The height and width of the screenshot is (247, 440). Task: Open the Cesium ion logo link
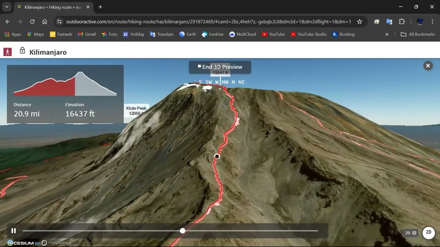[24, 243]
